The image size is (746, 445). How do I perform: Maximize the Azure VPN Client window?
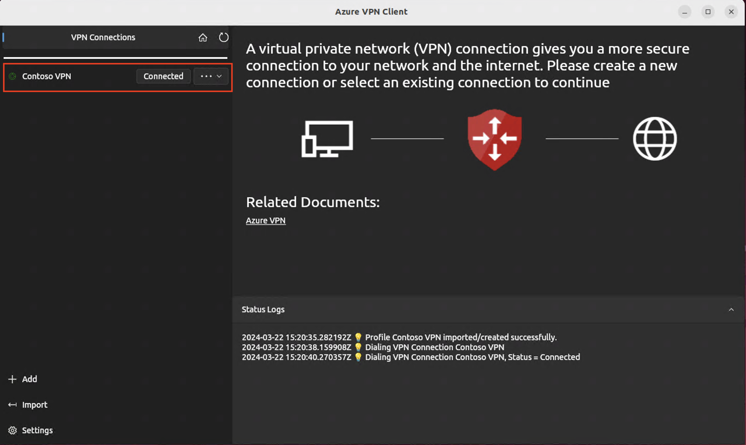708,12
